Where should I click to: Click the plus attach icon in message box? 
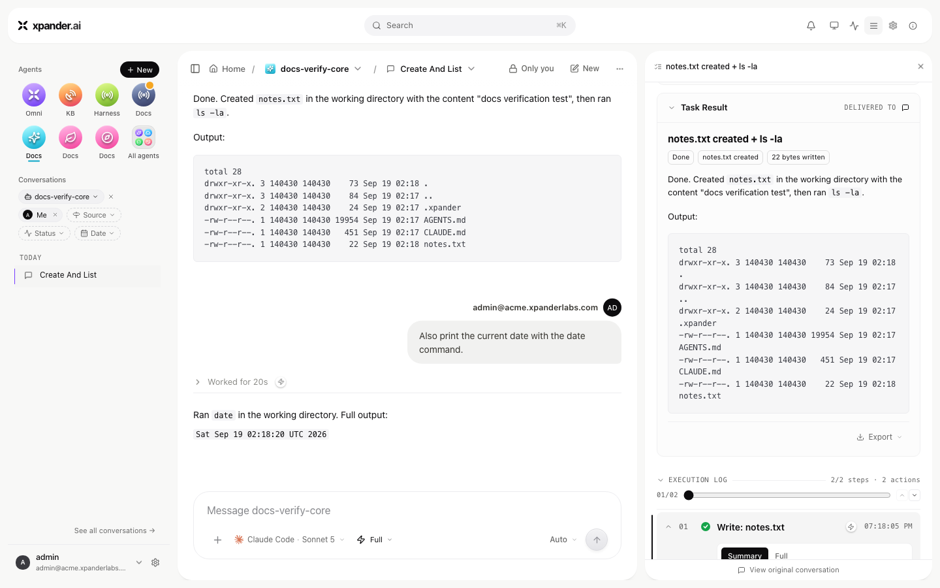pyautogui.click(x=218, y=540)
